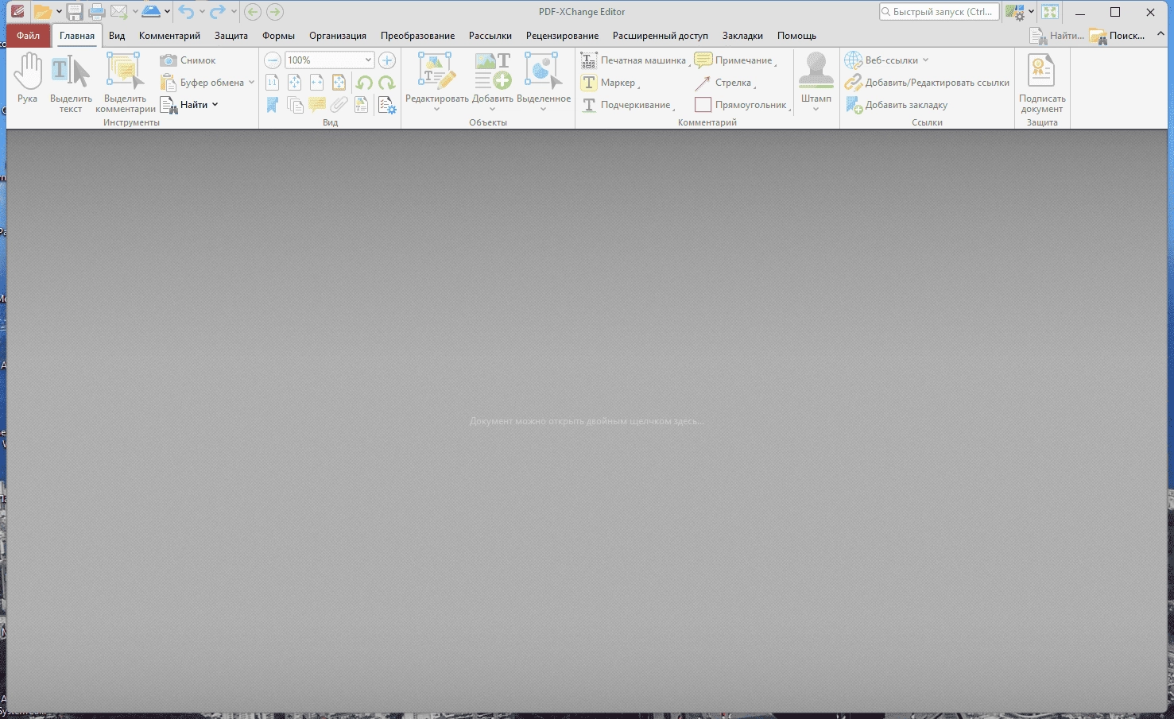Click the zoom out minus button
The width and height of the screenshot is (1174, 719).
(x=273, y=60)
